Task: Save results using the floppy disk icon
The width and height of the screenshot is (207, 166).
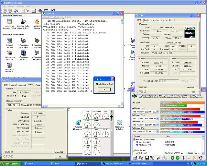Action: pos(147,158)
